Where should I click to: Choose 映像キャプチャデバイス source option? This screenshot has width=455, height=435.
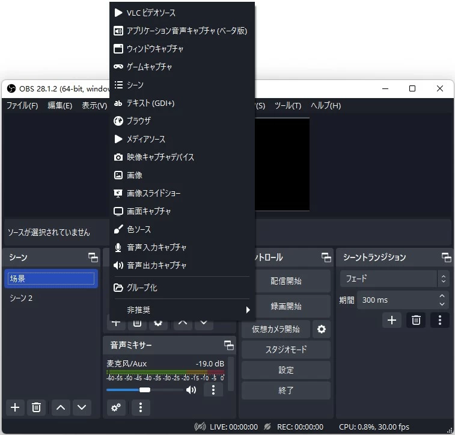tap(160, 157)
